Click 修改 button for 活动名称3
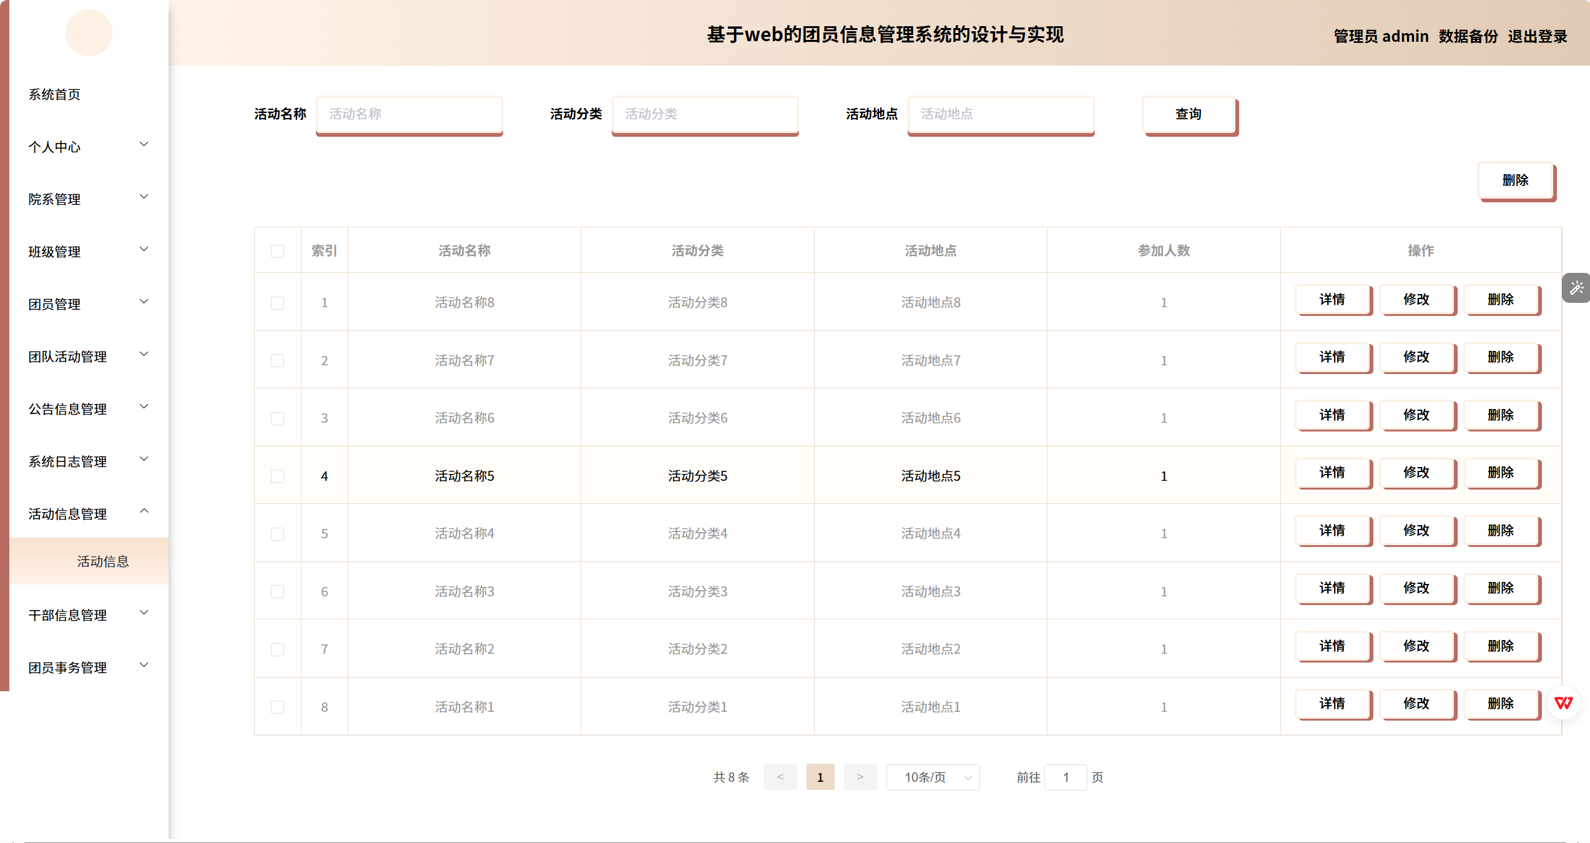 pyautogui.click(x=1416, y=588)
